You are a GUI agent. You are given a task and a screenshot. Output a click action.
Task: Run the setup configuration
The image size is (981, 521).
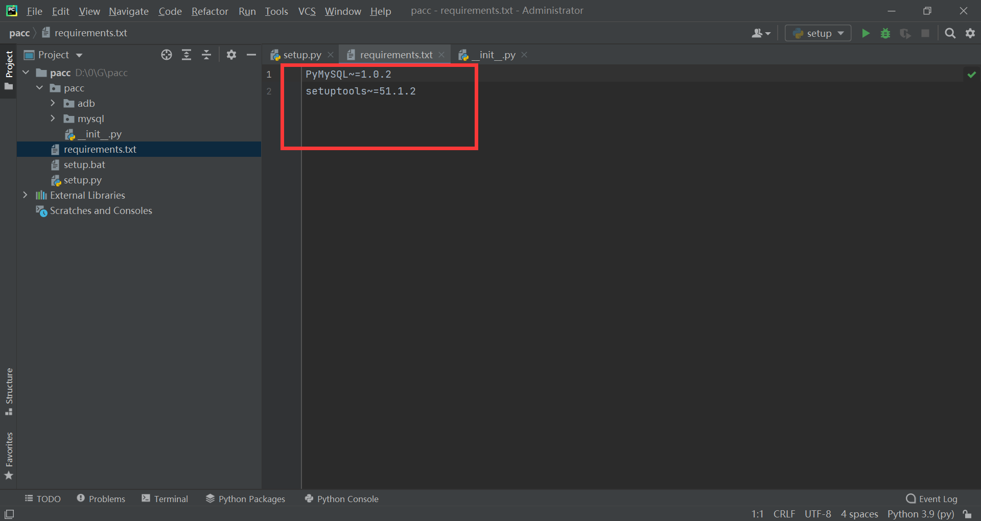pos(866,33)
